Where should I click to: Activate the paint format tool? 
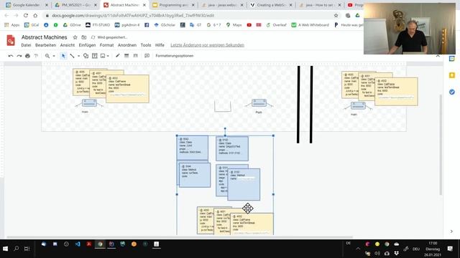click(x=36, y=56)
